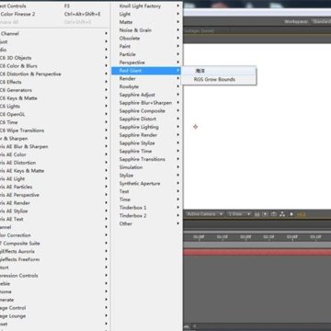331x331 pixels.
Task: Open the Active Camera dropdown
Action: tap(205, 214)
